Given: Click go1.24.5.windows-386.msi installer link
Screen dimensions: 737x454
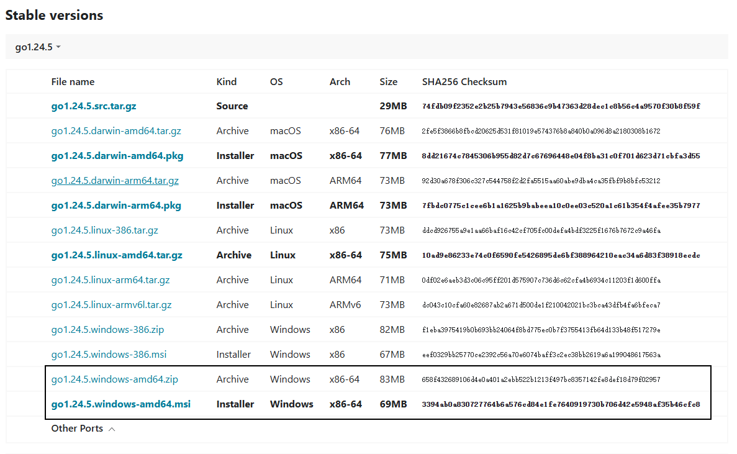Looking at the screenshot, I should pos(109,355).
